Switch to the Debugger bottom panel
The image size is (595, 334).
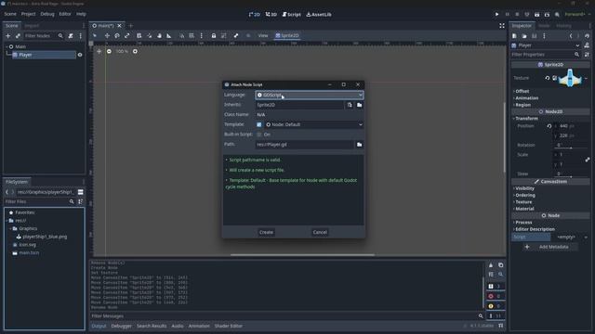[122, 326]
